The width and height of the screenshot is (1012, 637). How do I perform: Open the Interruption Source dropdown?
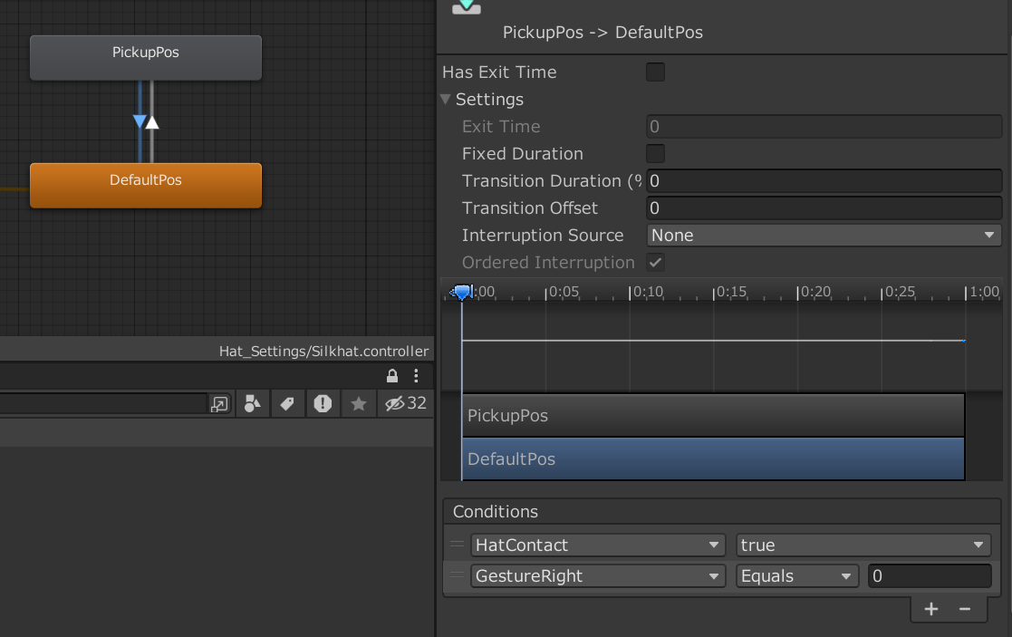[823, 235]
